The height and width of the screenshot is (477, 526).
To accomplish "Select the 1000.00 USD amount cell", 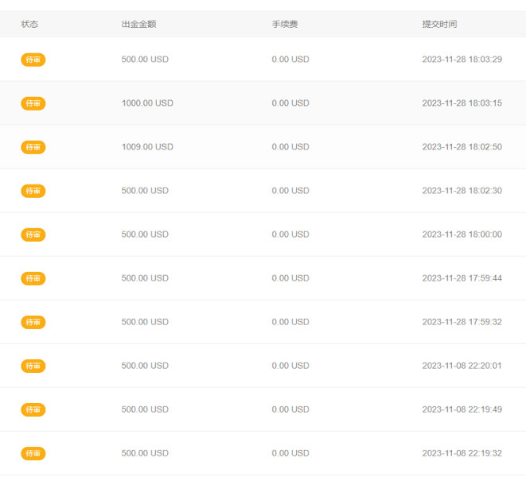I will tap(147, 103).
